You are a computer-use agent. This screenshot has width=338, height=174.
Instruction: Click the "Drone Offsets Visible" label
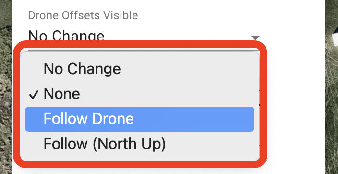[83, 15]
